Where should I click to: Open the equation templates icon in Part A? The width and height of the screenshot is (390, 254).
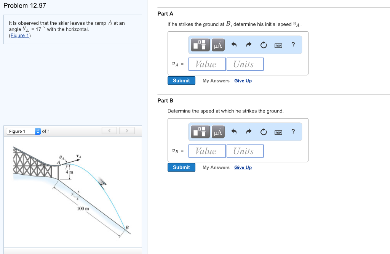pos(200,45)
